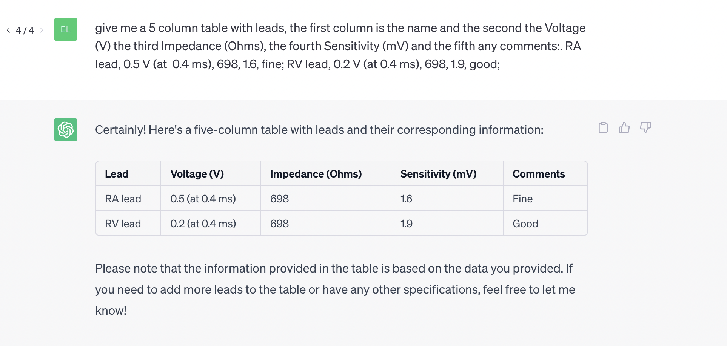Copy the response using the clipboard icon
The height and width of the screenshot is (346, 727).
pos(603,128)
